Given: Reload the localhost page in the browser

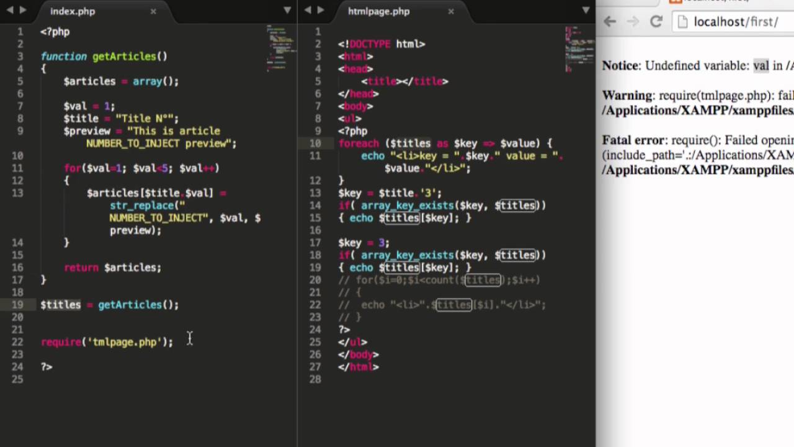Looking at the screenshot, I should tap(656, 22).
